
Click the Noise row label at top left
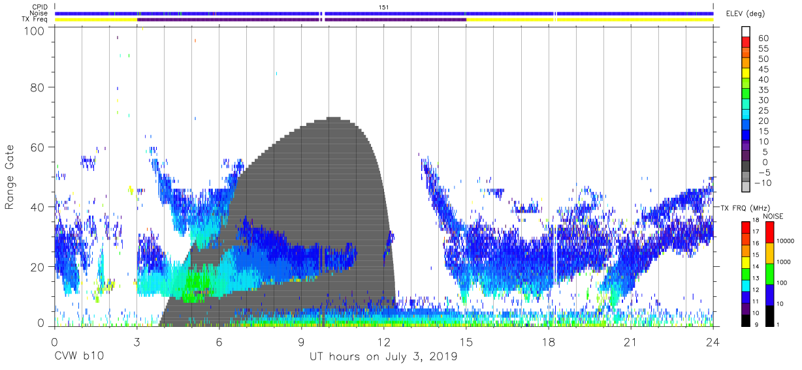38,13
